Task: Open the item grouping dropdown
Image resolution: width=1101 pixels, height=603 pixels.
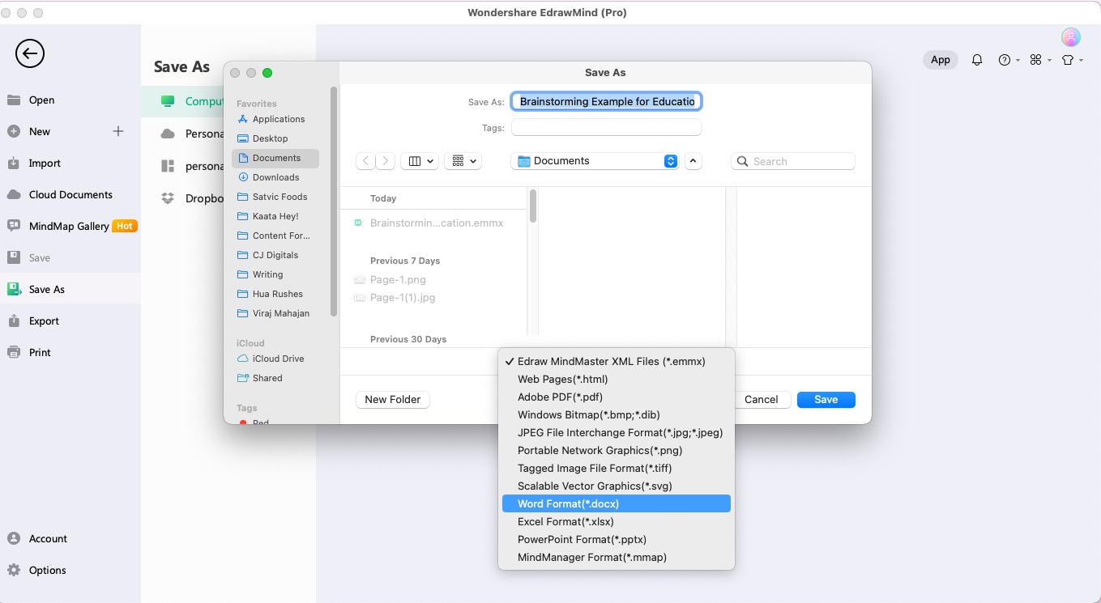Action: 464,161
